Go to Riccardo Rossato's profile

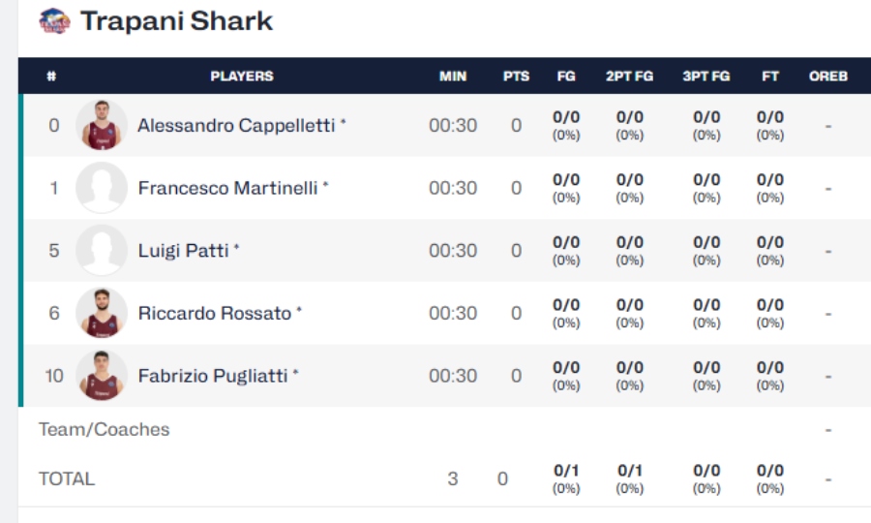click(x=214, y=313)
